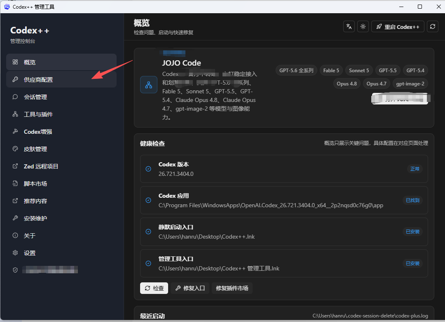Screen dimensions: 445x322
Task: Click the 正常 status badge
Action: click(415, 169)
